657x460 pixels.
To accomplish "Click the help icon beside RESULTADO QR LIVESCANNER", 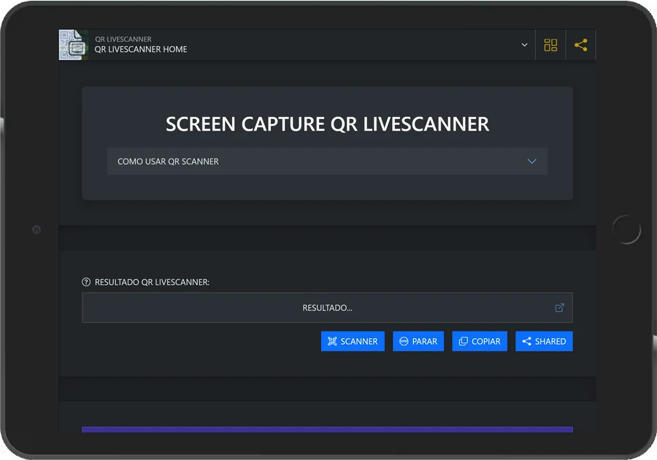I will coord(87,282).
